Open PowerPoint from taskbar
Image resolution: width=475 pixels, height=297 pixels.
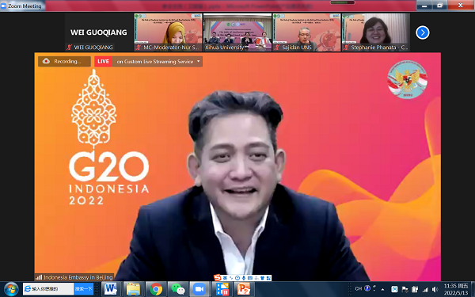coord(244,289)
